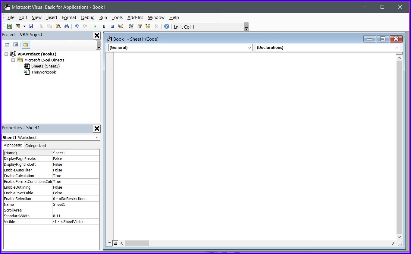The width and height of the screenshot is (411, 254).
Task: Select ThisWorkbook in project tree
Action: 44,72
